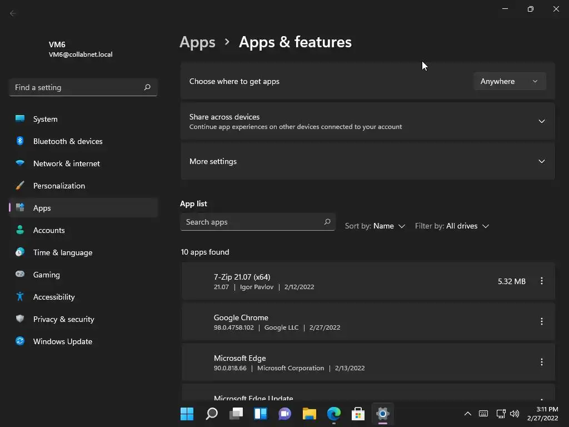The height and width of the screenshot is (427, 569).
Task: Open the System settings category
Action: [x=83, y=119]
